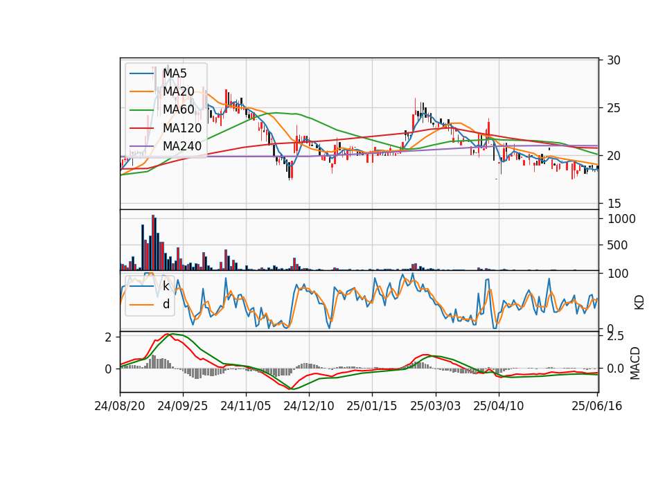Click the 25/03/03 date axis label

(x=435, y=407)
